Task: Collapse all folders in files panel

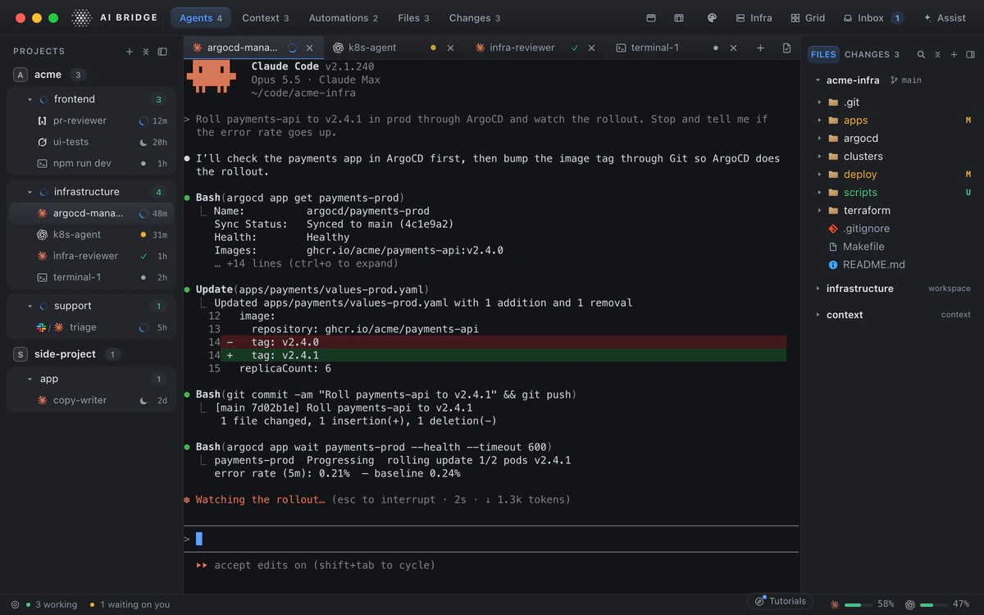Action: click(937, 55)
